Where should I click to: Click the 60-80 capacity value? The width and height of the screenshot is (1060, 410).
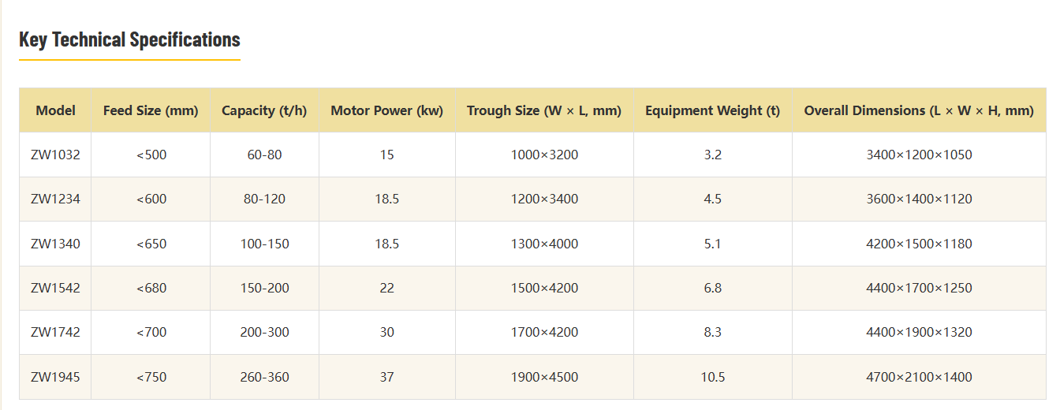(264, 155)
